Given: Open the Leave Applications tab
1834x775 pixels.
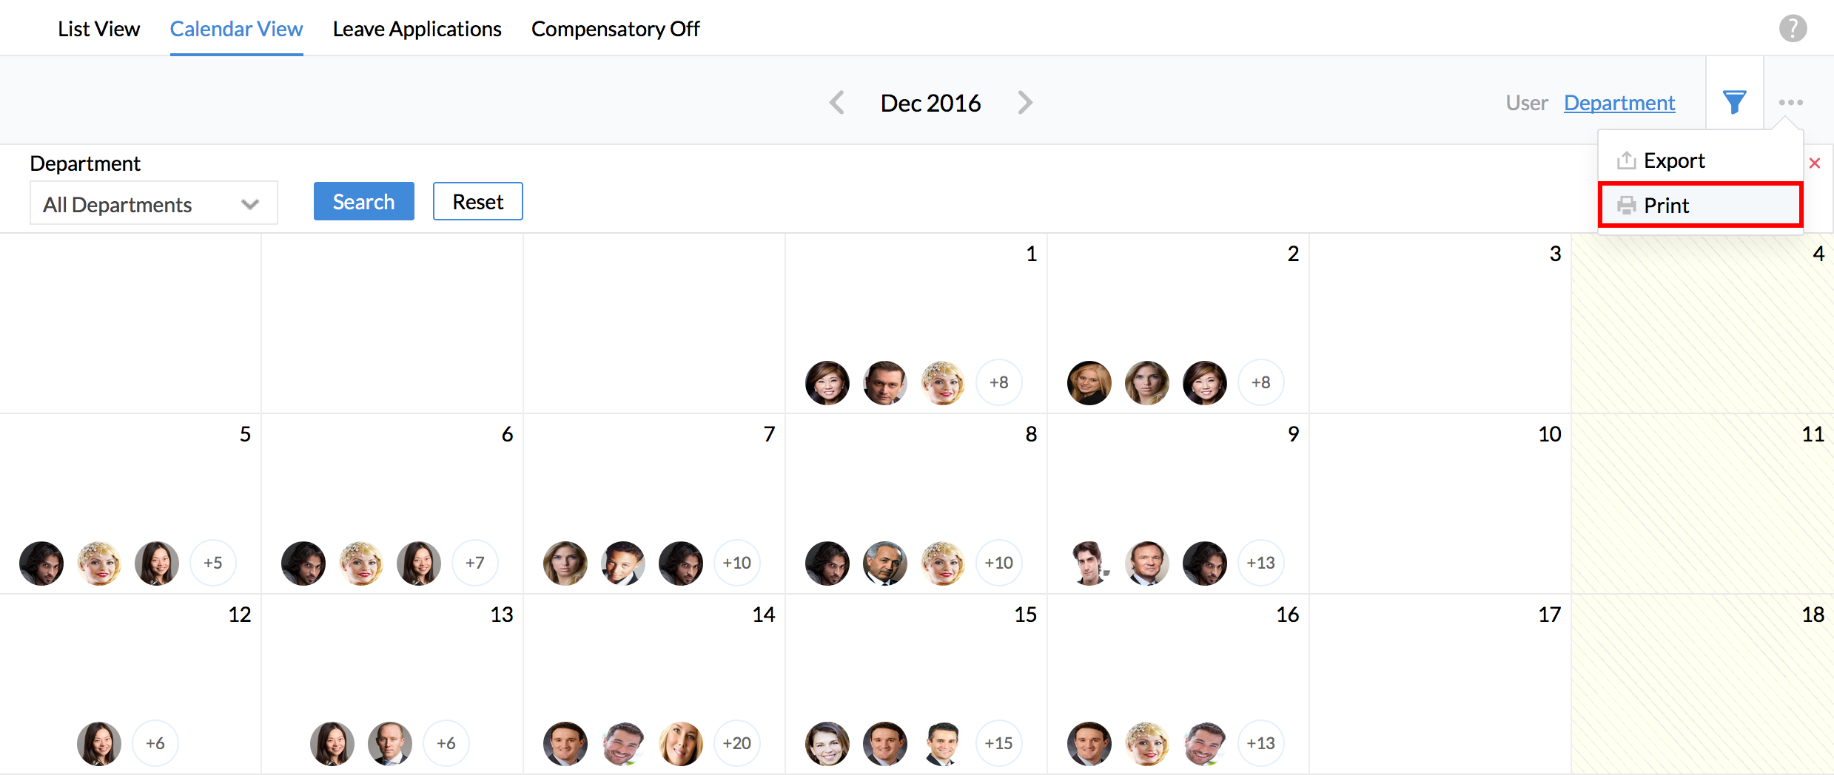Looking at the screenshot, I should [417, 29].
